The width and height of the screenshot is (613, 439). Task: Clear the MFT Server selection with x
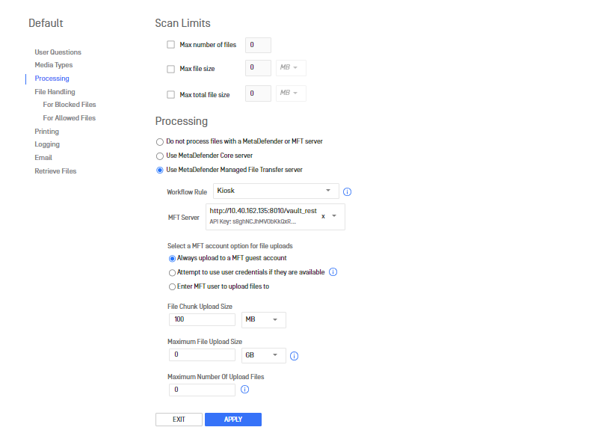tap(323, 216)
